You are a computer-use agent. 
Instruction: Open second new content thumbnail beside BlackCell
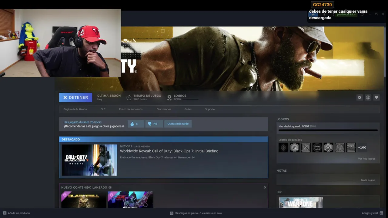(x=130, y=199)
